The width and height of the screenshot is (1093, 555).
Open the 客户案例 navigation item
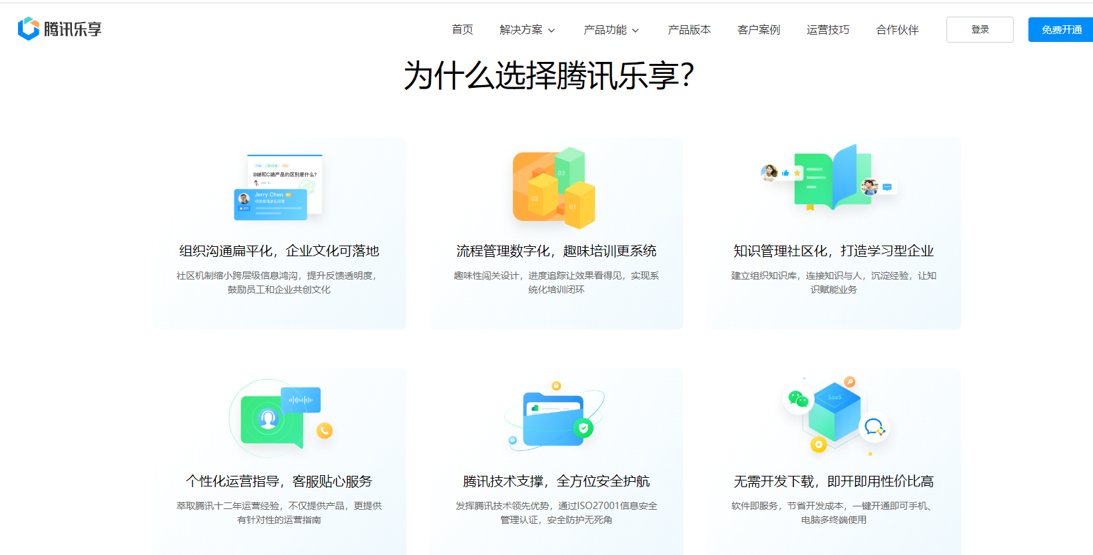pyautogui.click(x=759, y=30)
